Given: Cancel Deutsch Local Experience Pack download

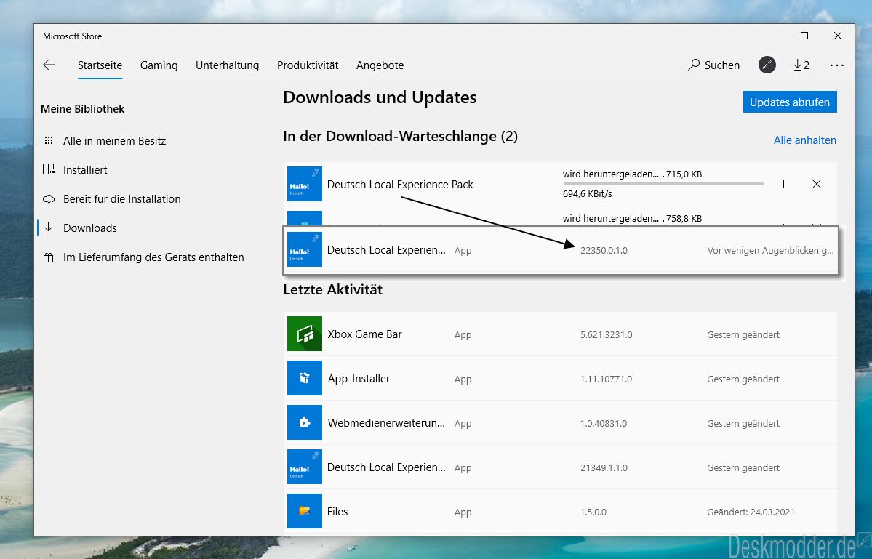Looking at the screenshot, I should (817, 184).
